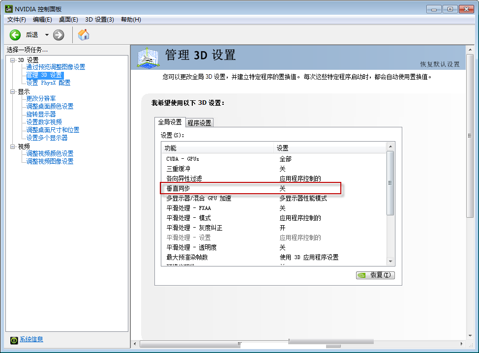Click main panel scroll-up arrow

pyautogui.click(x=470, y=50)
